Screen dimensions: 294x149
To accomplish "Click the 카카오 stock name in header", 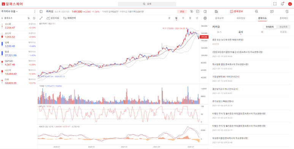I will [49, 12].
